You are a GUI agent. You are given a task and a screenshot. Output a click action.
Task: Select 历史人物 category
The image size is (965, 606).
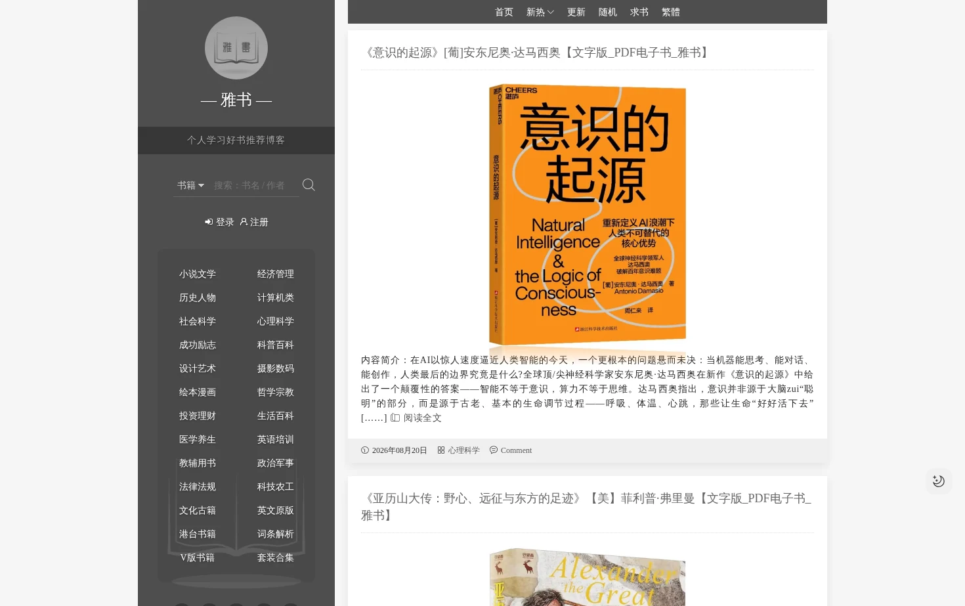[x=198, y=297]
